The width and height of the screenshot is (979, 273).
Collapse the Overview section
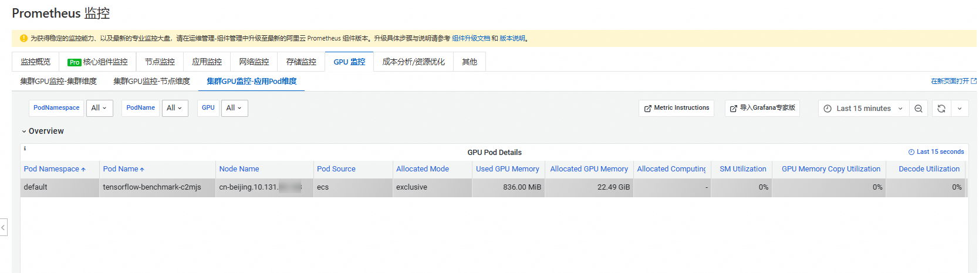[x=43, y=131]
